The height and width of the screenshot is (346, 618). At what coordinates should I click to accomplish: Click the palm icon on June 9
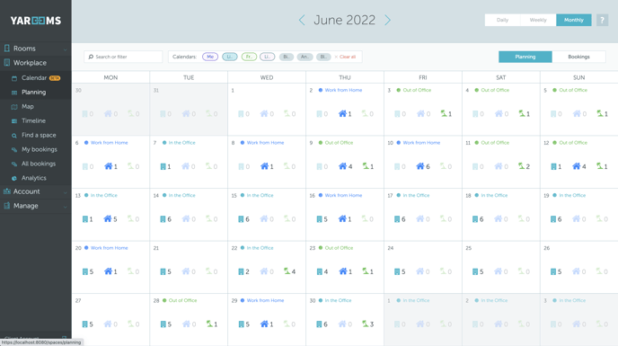pos(366,166)
